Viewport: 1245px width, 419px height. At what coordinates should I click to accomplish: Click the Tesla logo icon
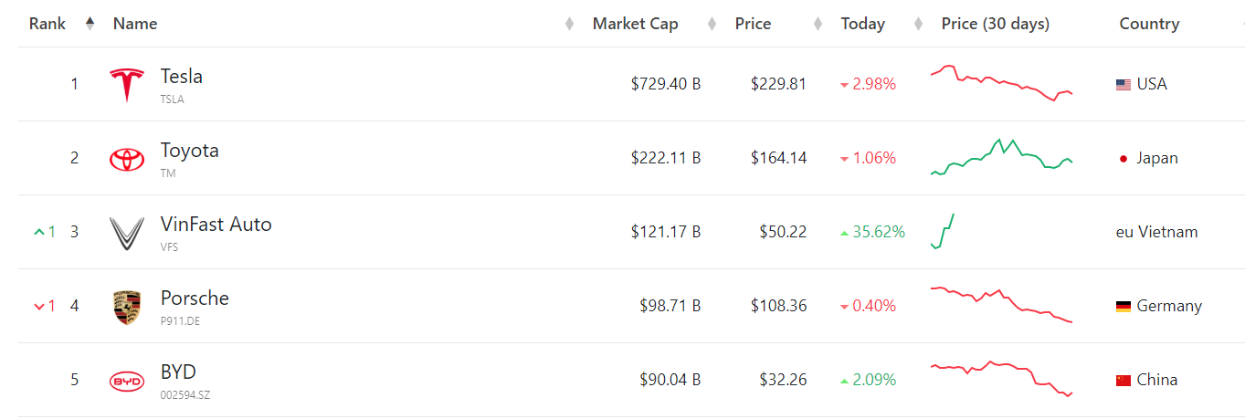click(127, 85)
